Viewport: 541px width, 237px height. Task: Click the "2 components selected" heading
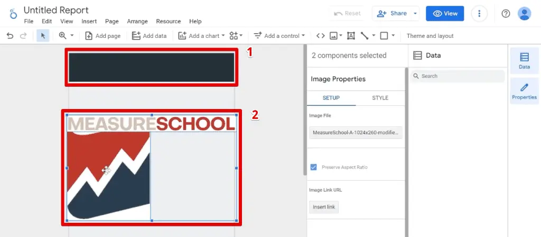(x=349, y=55)
